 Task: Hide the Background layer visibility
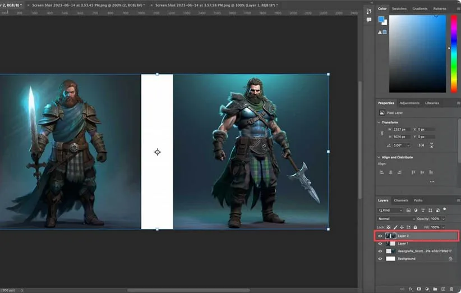(380, 259)
